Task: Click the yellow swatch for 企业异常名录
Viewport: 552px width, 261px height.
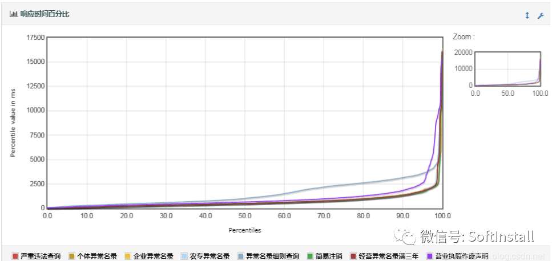Action: tap(128, 256)
